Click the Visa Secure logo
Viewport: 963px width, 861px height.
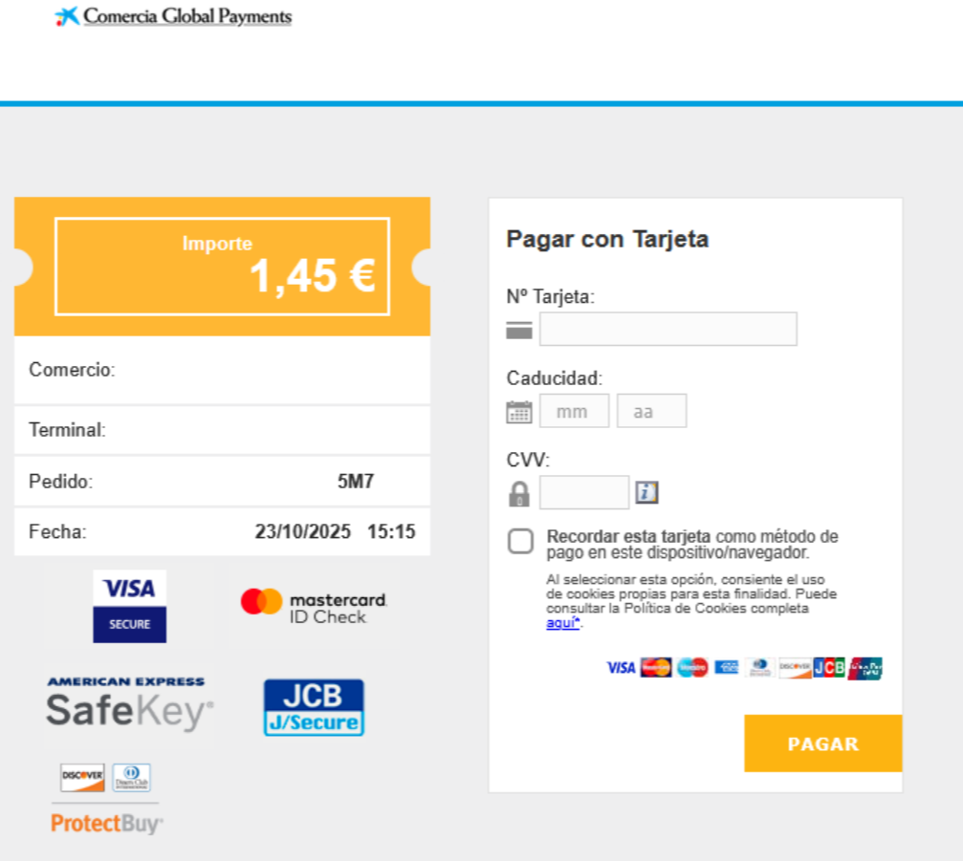(x=129, y=606)
